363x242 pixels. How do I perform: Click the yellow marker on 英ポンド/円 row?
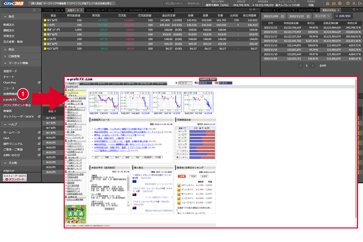(x=45, y=30)
